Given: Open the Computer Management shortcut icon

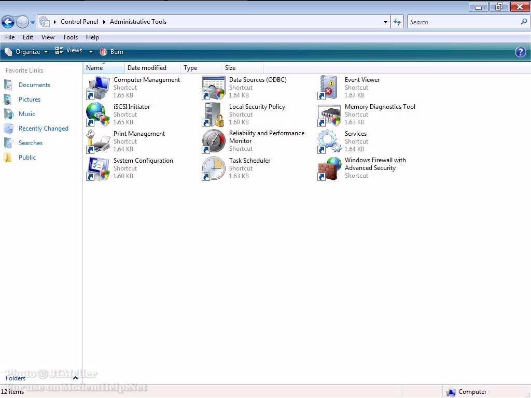Looking at the screenshot, I should [x=98, y=88].
